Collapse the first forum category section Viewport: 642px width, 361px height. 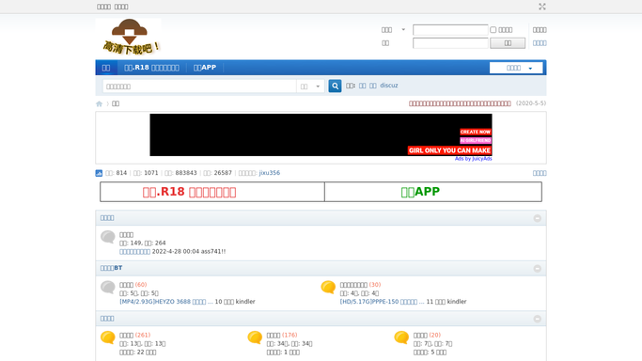[537, 218]
